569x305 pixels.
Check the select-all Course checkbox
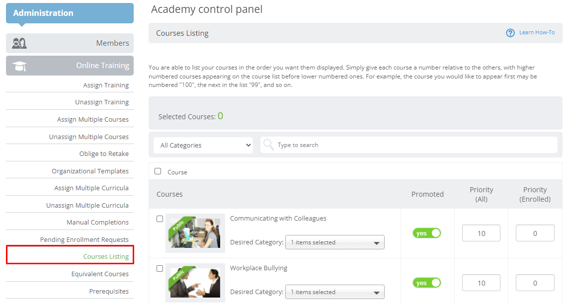coord(158,171)
